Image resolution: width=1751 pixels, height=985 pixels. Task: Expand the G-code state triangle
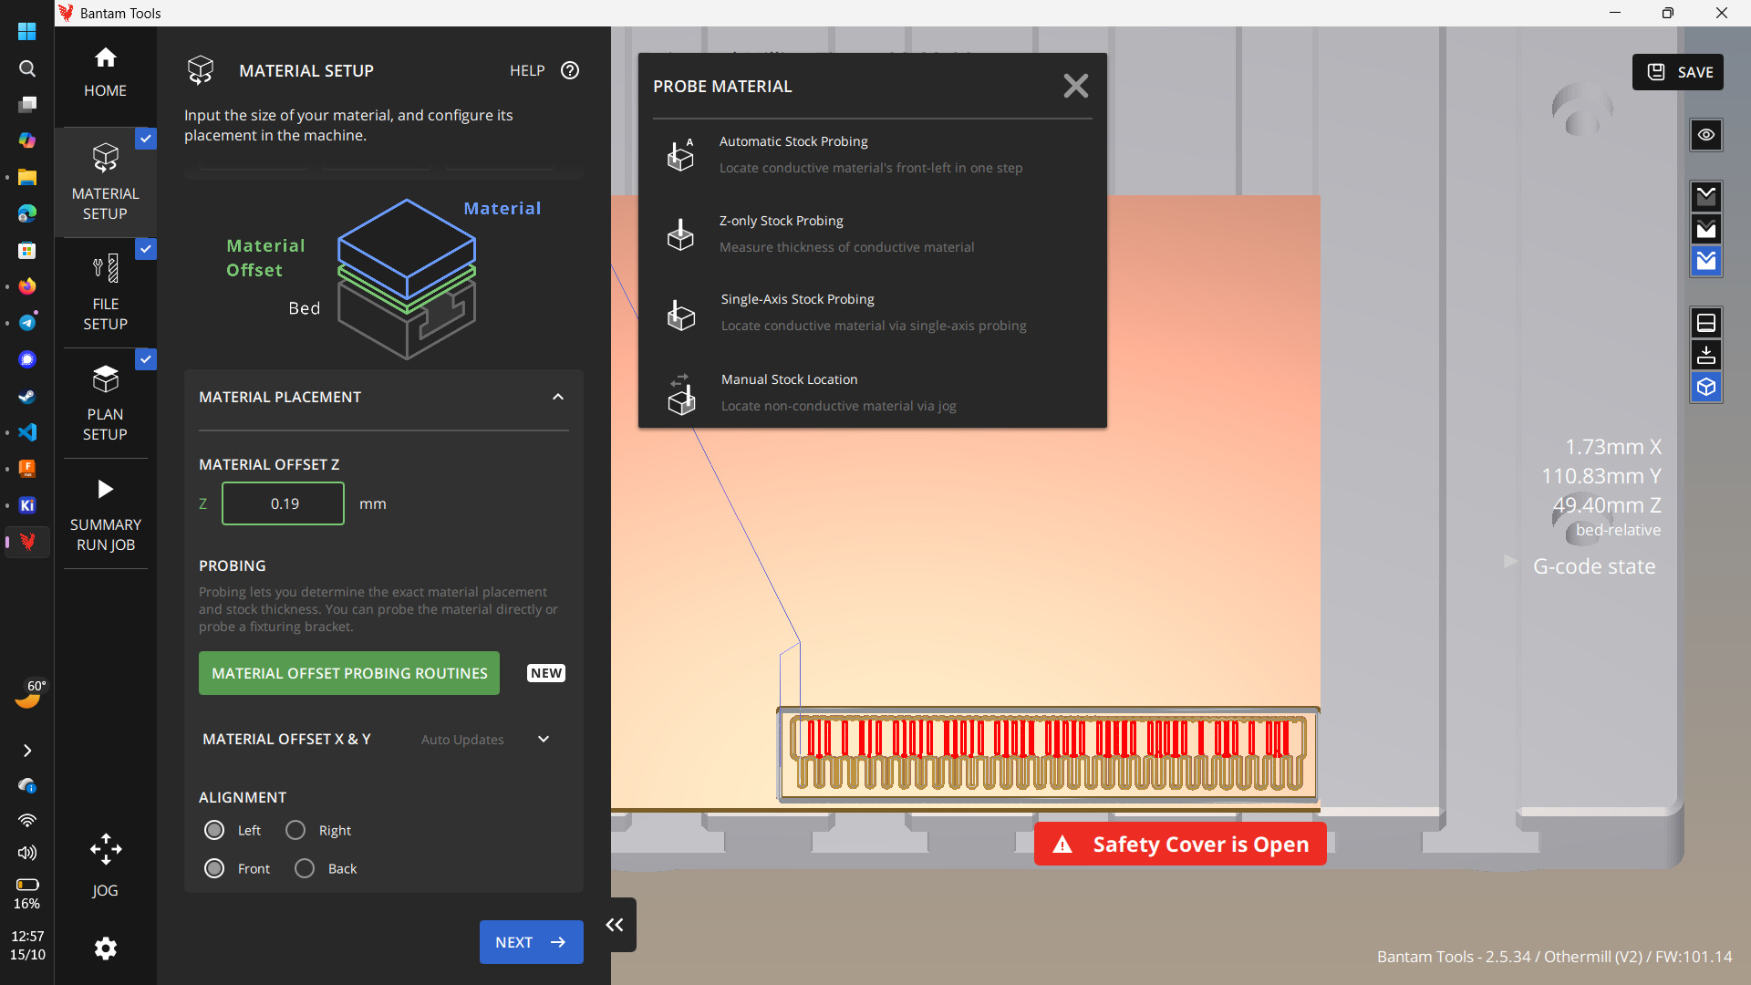point(1510,562)
